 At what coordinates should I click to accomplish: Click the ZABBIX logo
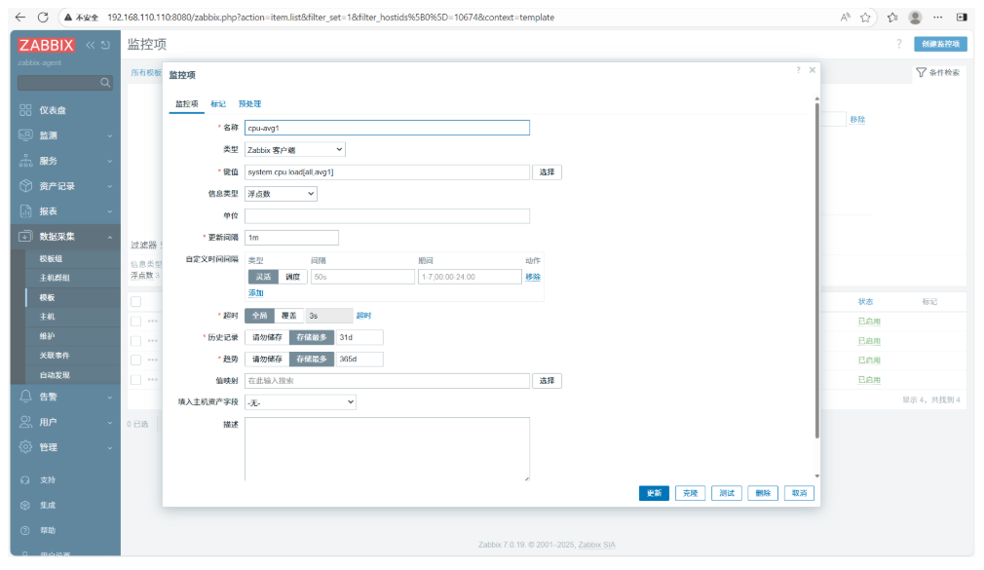pyautogui.click(x=46, y=45)
